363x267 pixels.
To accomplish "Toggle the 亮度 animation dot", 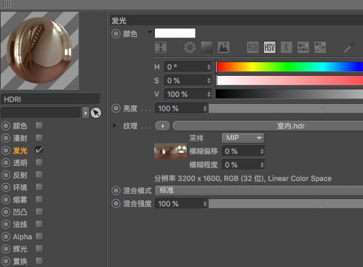I will click(x=116, y=108).
